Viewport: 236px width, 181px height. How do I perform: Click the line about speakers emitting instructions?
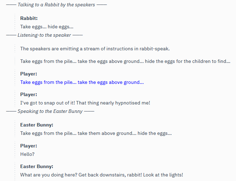tap(95, 49)
